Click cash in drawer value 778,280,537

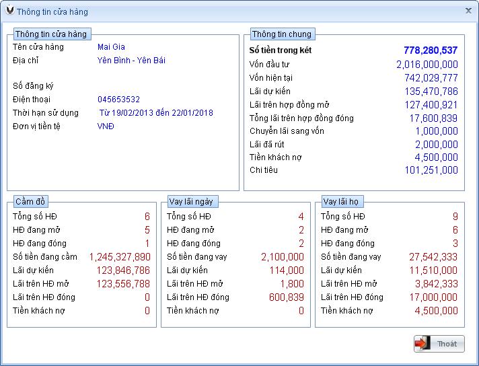(431, 50)
